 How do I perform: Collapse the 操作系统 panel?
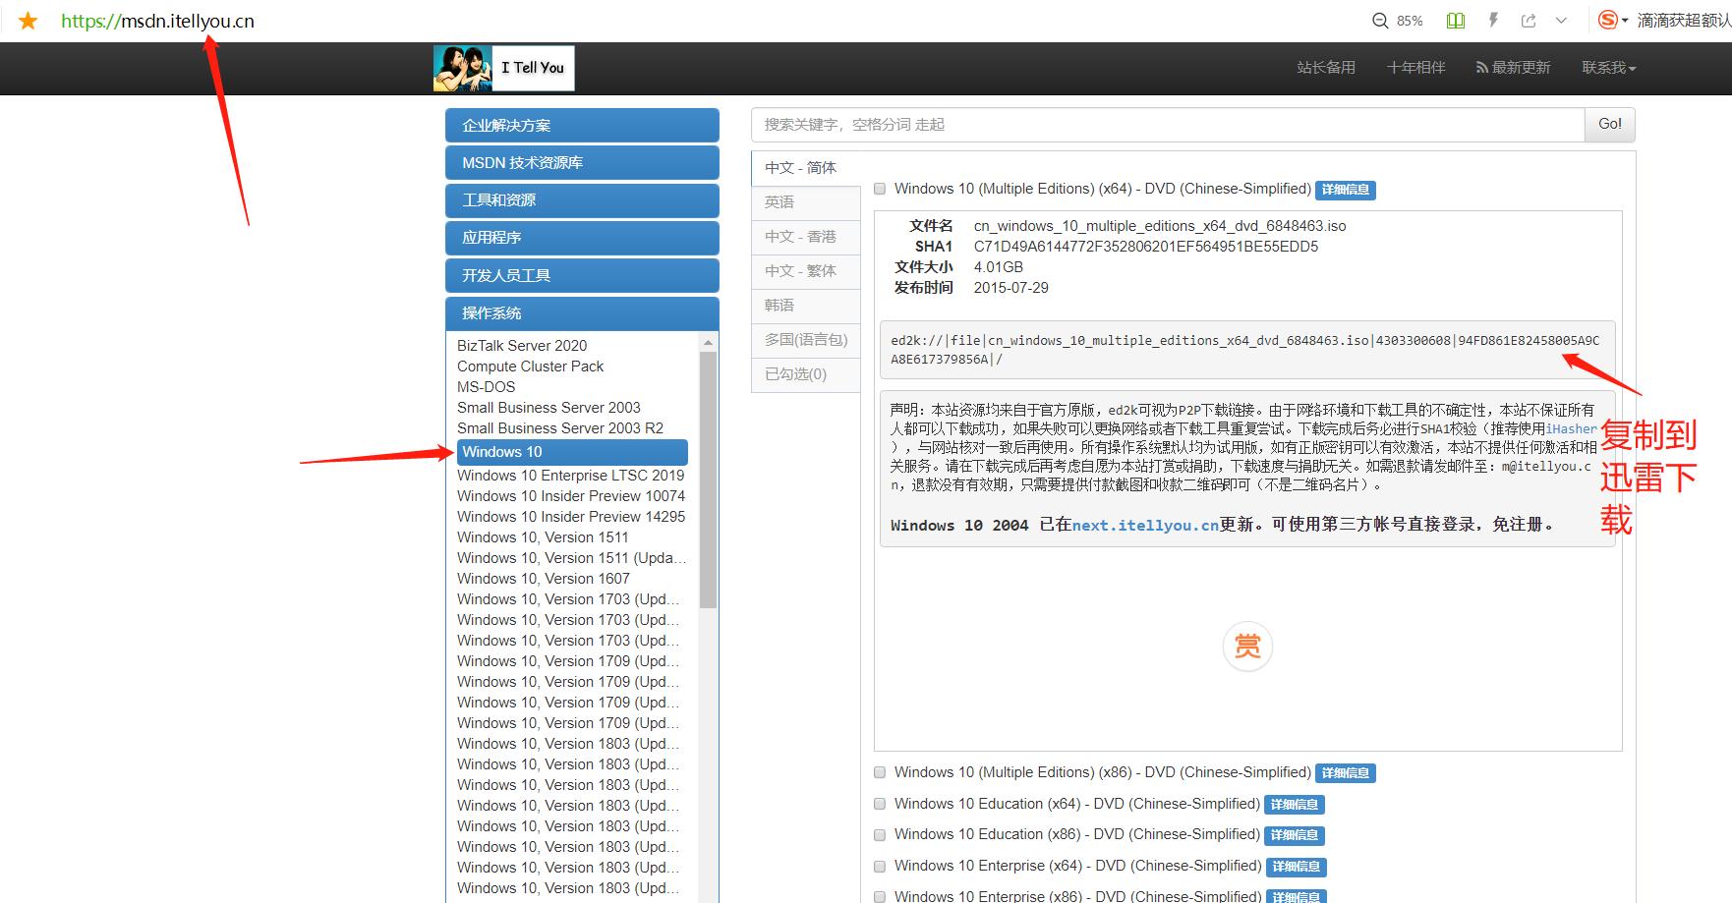582,313
